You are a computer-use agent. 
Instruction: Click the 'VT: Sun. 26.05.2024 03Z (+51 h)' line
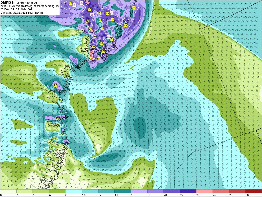point(22,13)
